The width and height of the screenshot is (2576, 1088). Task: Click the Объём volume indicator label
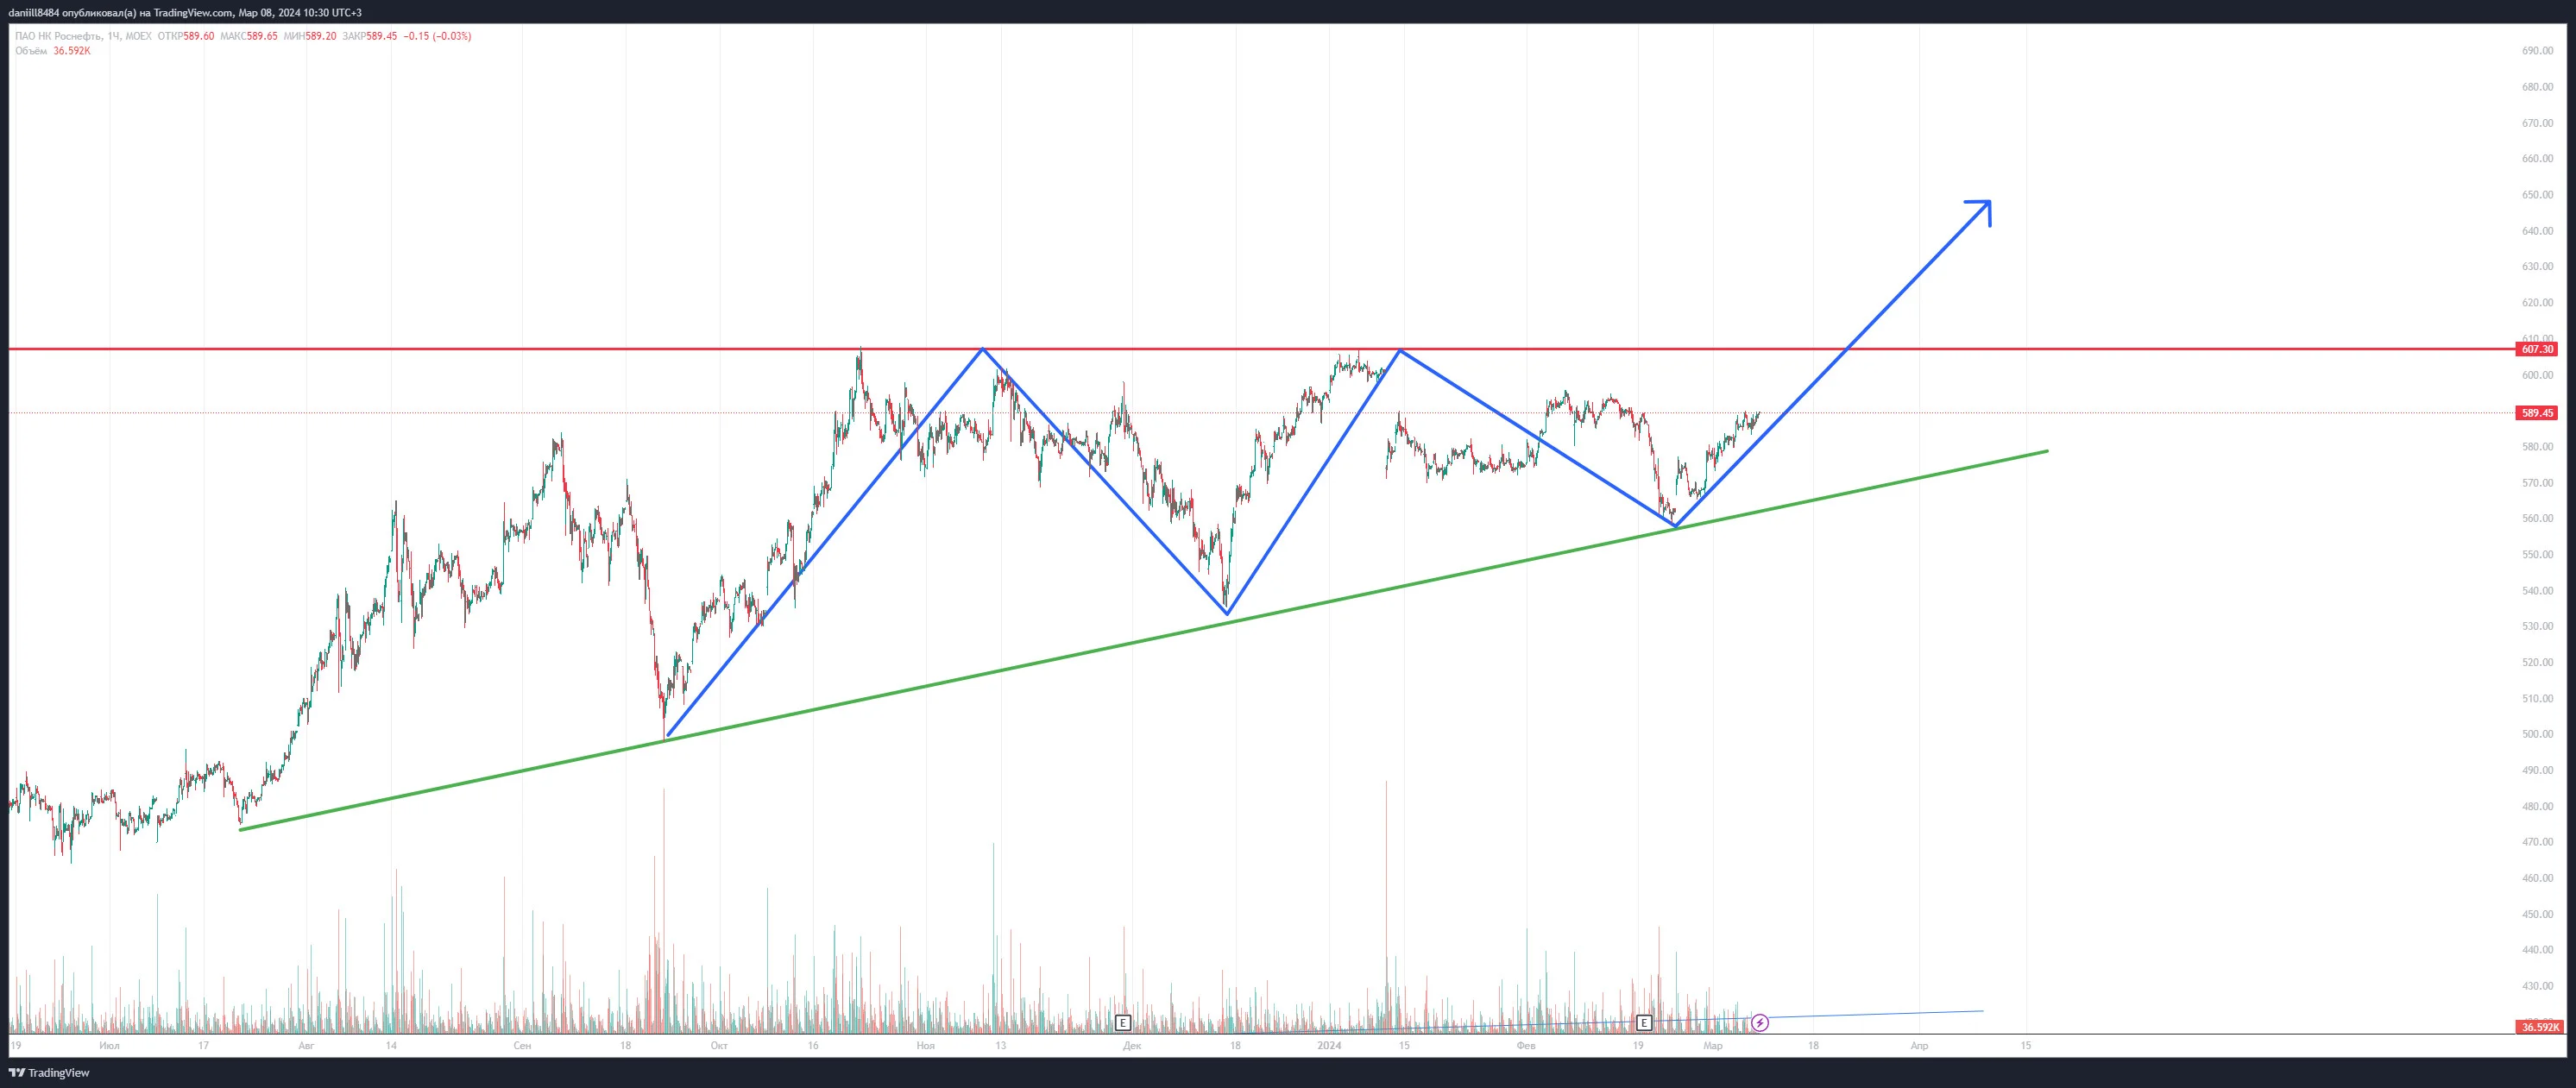[x=31, y=51]
